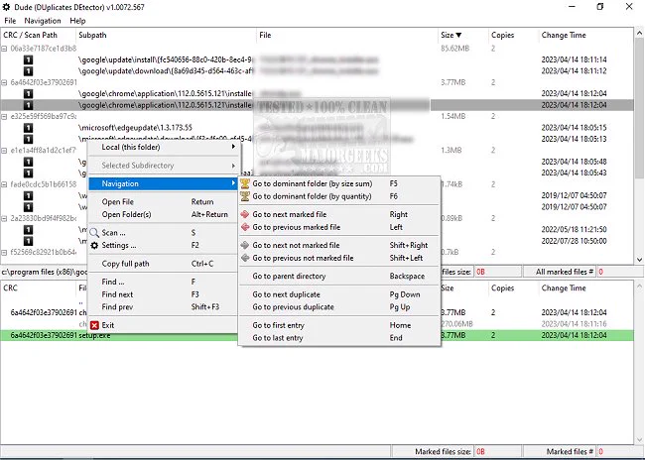Choose Open File from the context menu
Screen dimensions: 645x460
163,202
